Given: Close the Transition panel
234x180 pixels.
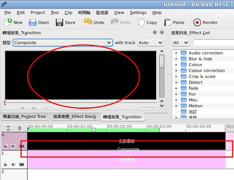Looking at the screenshot, I should pyautogui.click(x=162, y=33).
